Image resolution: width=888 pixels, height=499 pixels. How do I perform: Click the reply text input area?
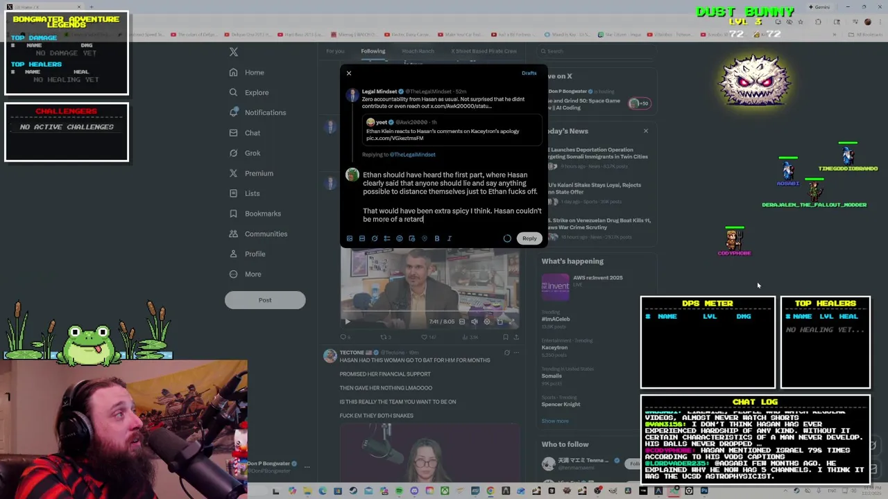pyautogui.click(x=452, y=197)
